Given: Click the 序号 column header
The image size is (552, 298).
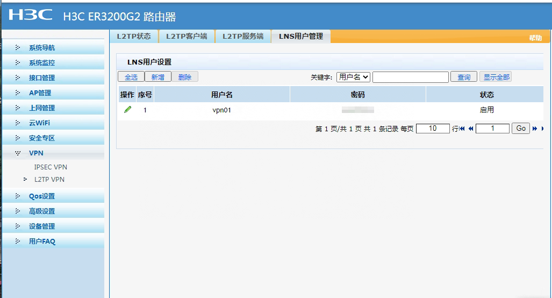Looking at the screenshot, I should click(145, 94).
